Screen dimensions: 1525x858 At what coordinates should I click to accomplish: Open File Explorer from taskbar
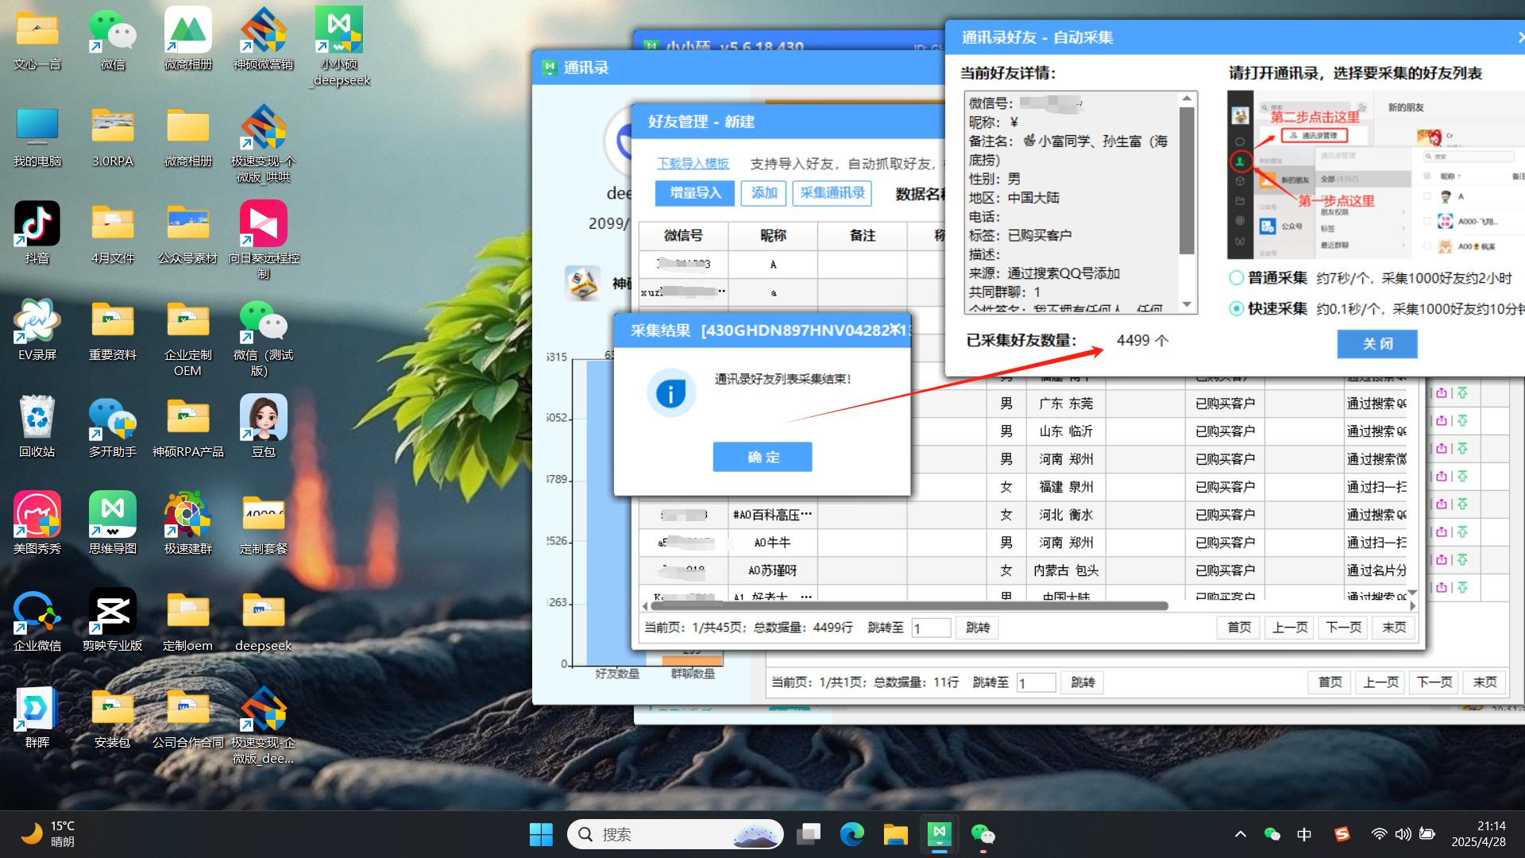[x=895, y=834]
